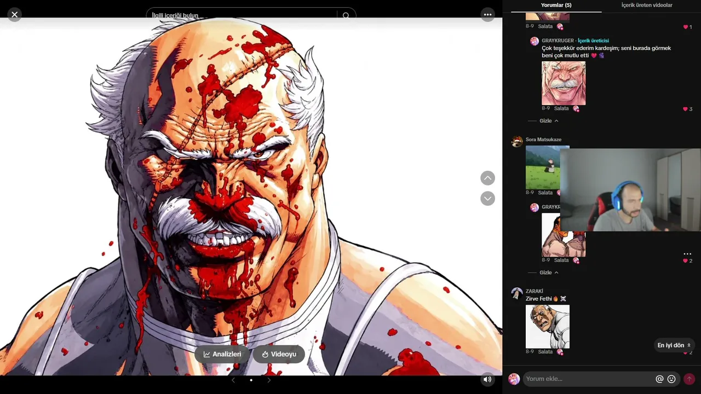Click Sora Matsukaze's avatar
701x394 pixels.
pos(516,142)
